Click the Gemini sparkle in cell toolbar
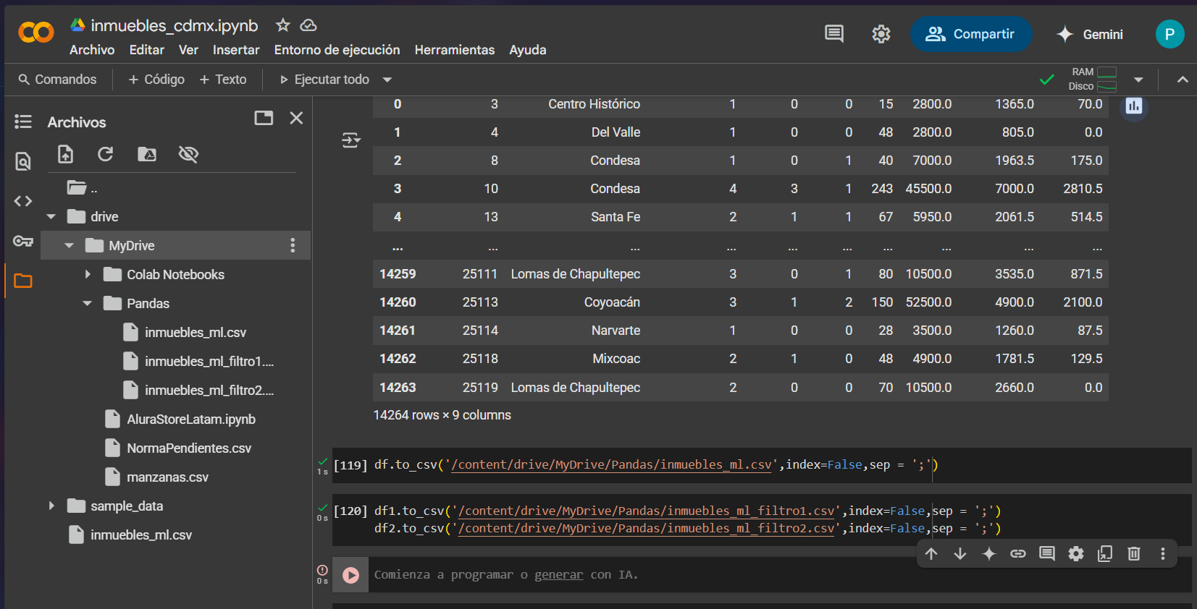The image size is (1197, 609). point(989,553)
